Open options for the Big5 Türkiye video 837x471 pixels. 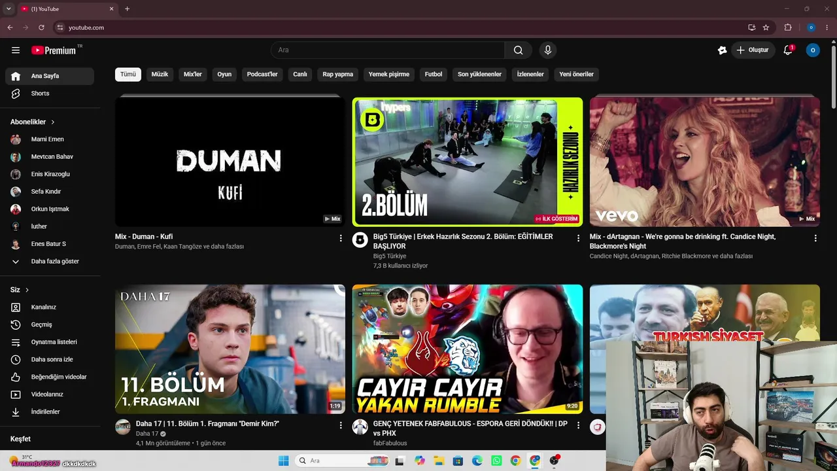tap(578, 238)
